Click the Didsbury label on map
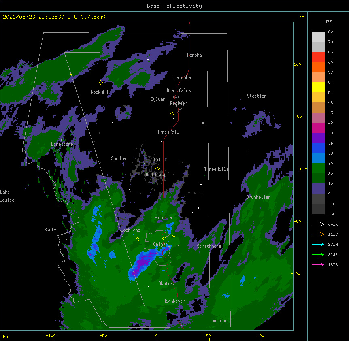Image resolution: width=349 pixels, height=341 pixels. 155,175
